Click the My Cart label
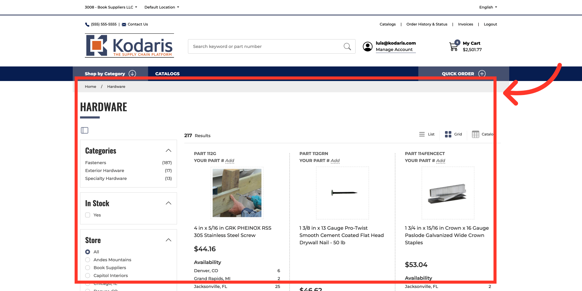The height and width of the screenshot is (291, 582). [x=471, y=43]
